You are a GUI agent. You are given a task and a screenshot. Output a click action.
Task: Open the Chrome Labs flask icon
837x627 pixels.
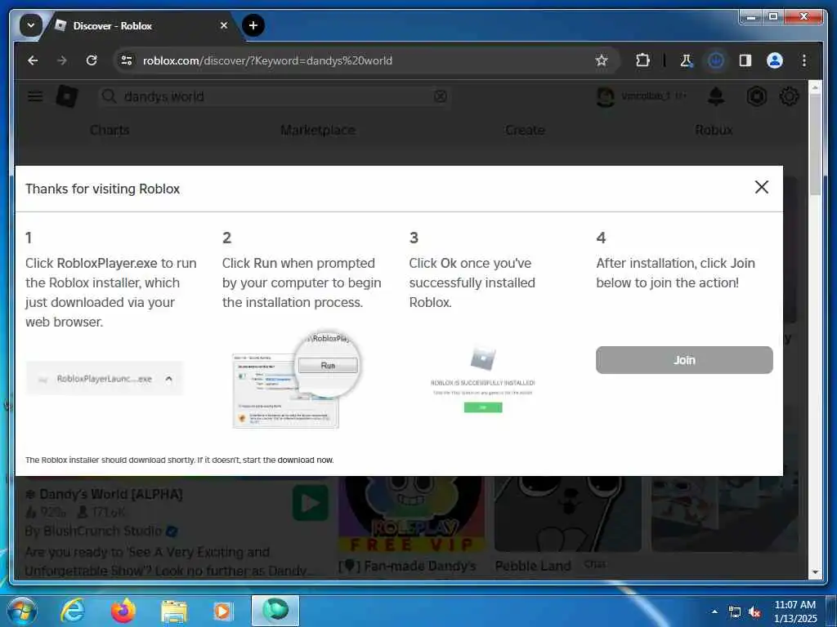687,60
